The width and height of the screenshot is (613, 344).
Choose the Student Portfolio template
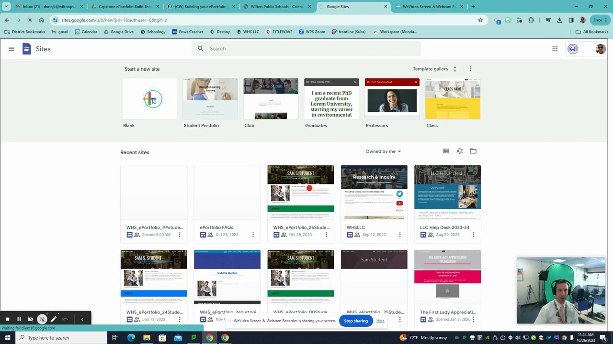click(x=210, y=99)
